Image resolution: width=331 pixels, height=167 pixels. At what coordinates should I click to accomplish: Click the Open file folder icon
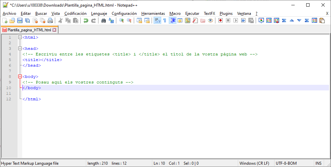tap(12, 20)
